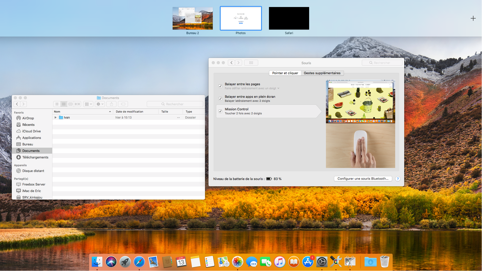Switch Finder to list view icon

pyautogui.click(x=64, y=104)
